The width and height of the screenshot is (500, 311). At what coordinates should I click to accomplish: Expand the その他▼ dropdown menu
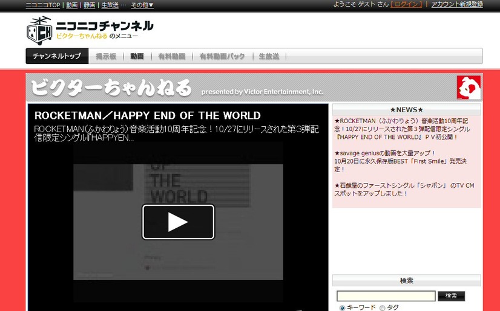tap(142, 5)
